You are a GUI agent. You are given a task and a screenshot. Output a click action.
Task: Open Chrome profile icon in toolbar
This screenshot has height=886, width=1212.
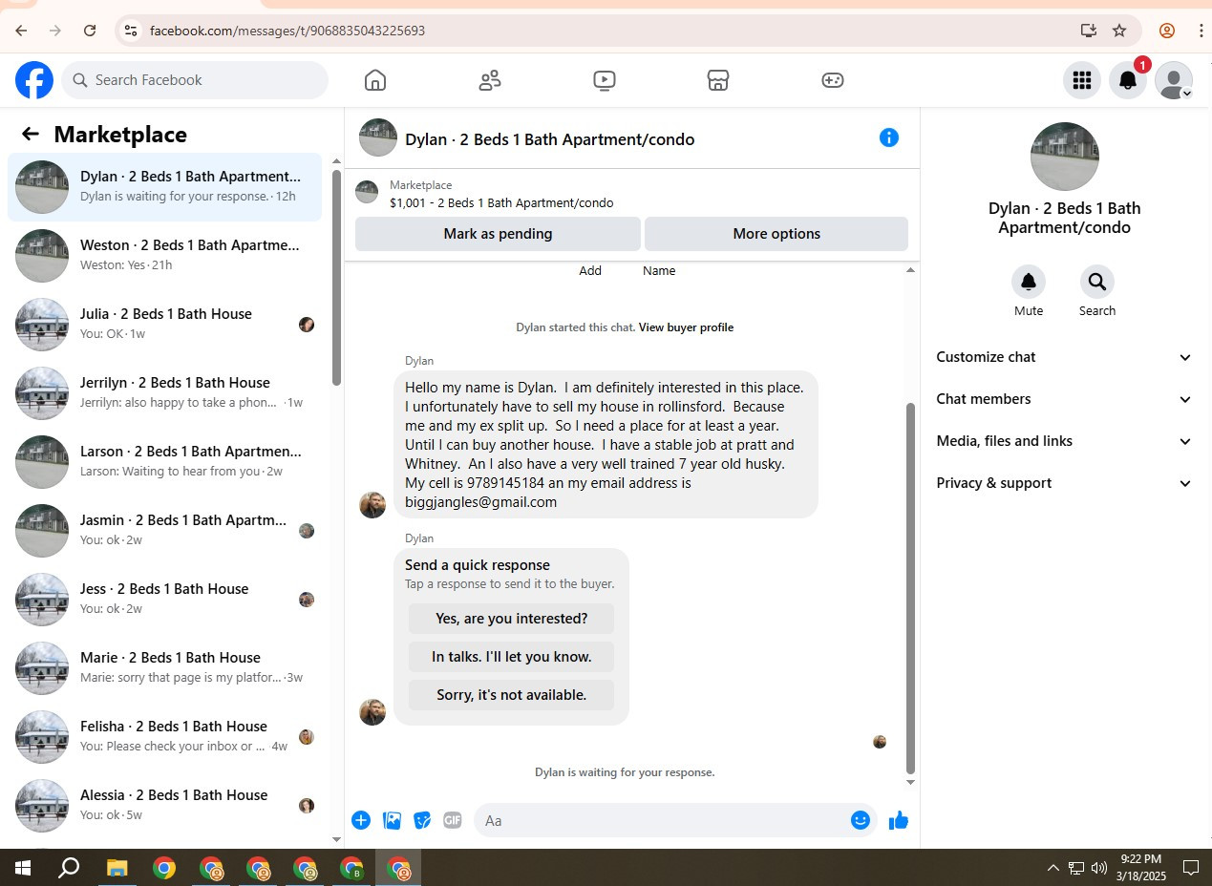1167,31
